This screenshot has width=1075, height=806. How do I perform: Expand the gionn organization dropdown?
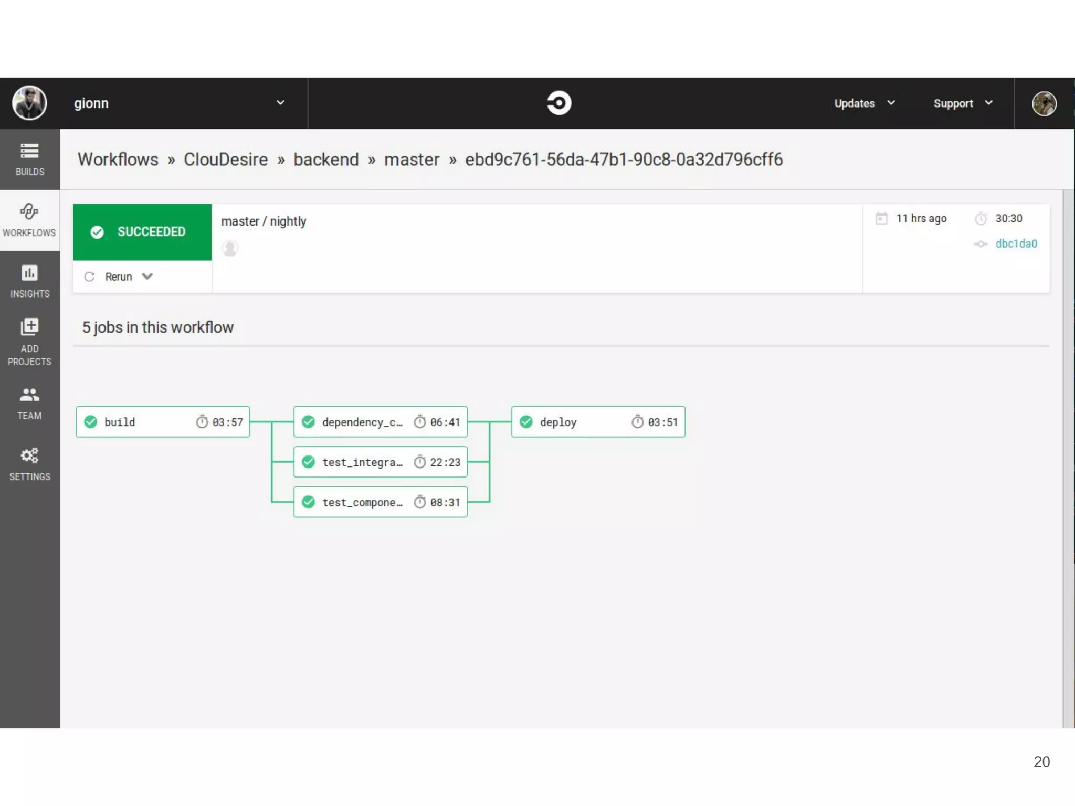click(280, 103)
